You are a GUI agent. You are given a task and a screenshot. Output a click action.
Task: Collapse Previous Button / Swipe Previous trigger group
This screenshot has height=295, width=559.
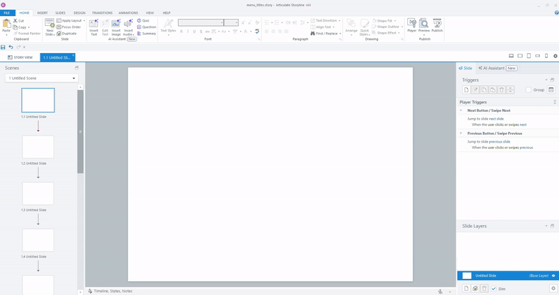[x=461, y=134]
